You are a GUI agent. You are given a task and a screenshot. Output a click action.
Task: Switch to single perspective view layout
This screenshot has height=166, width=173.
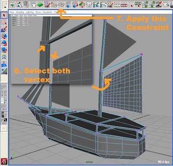click(x=4, y=87)
